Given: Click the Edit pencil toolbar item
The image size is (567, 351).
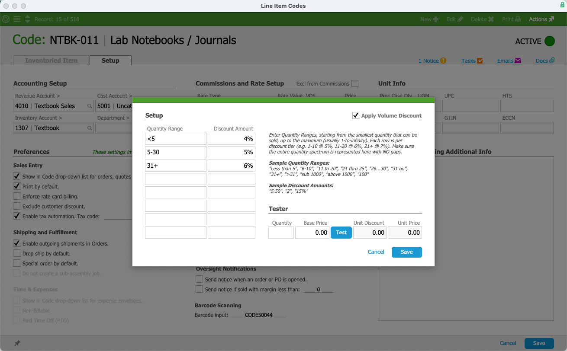Looking at the screenshot, I should pyautogui.click(x=454, y=19).
